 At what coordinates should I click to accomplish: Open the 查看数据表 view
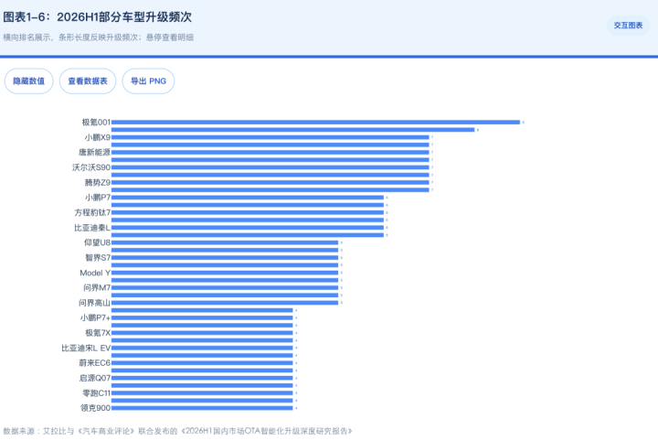[88, 81]
